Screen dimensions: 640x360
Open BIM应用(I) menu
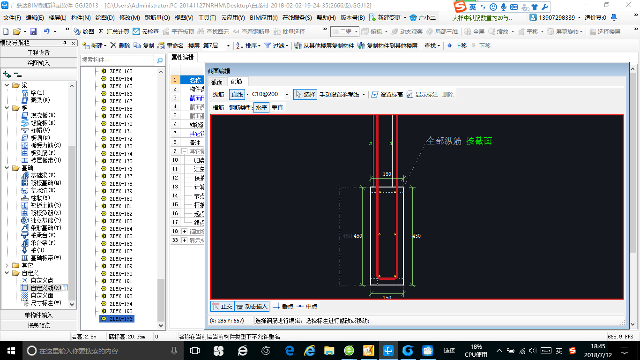(264, 17)
